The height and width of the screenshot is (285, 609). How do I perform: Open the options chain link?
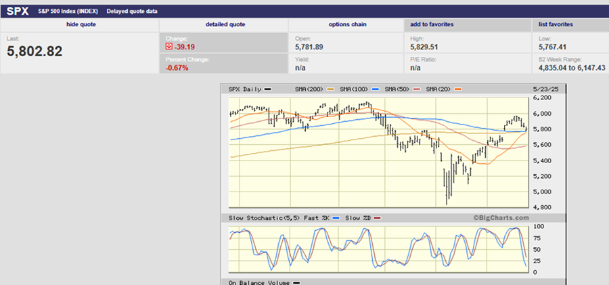pos(347,24)
